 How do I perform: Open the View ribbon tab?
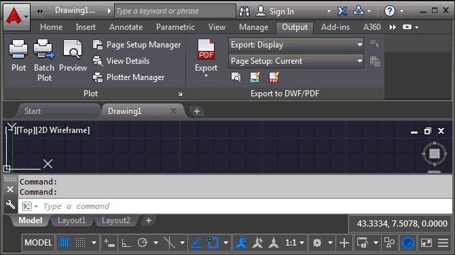coord(217,27)
